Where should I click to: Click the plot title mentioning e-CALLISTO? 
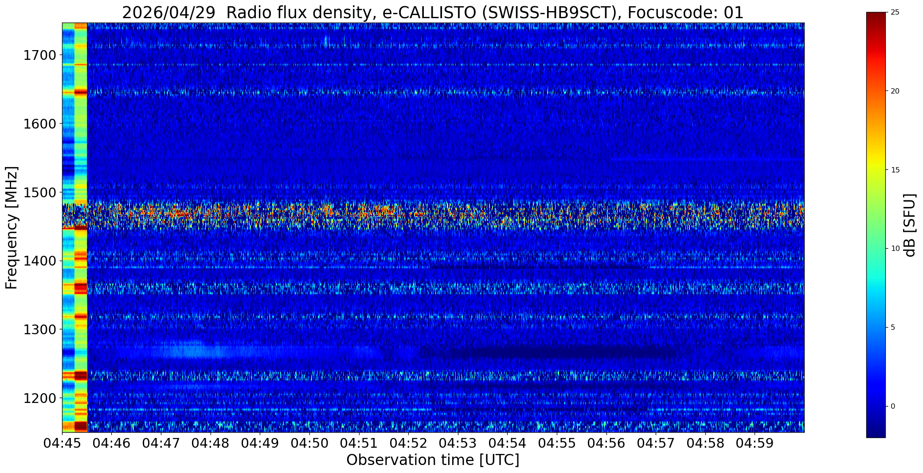coord(433,12)
